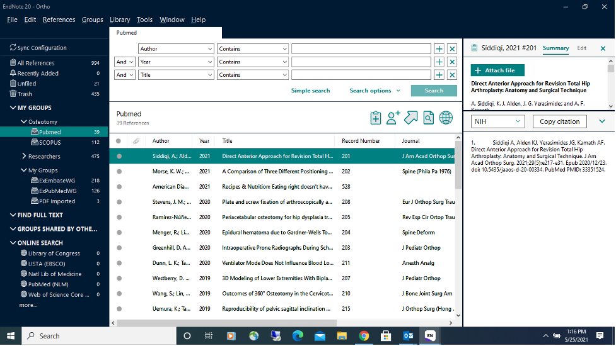Toggle read status for the Dunn row
616x346 pixels.
pos(119,263)
